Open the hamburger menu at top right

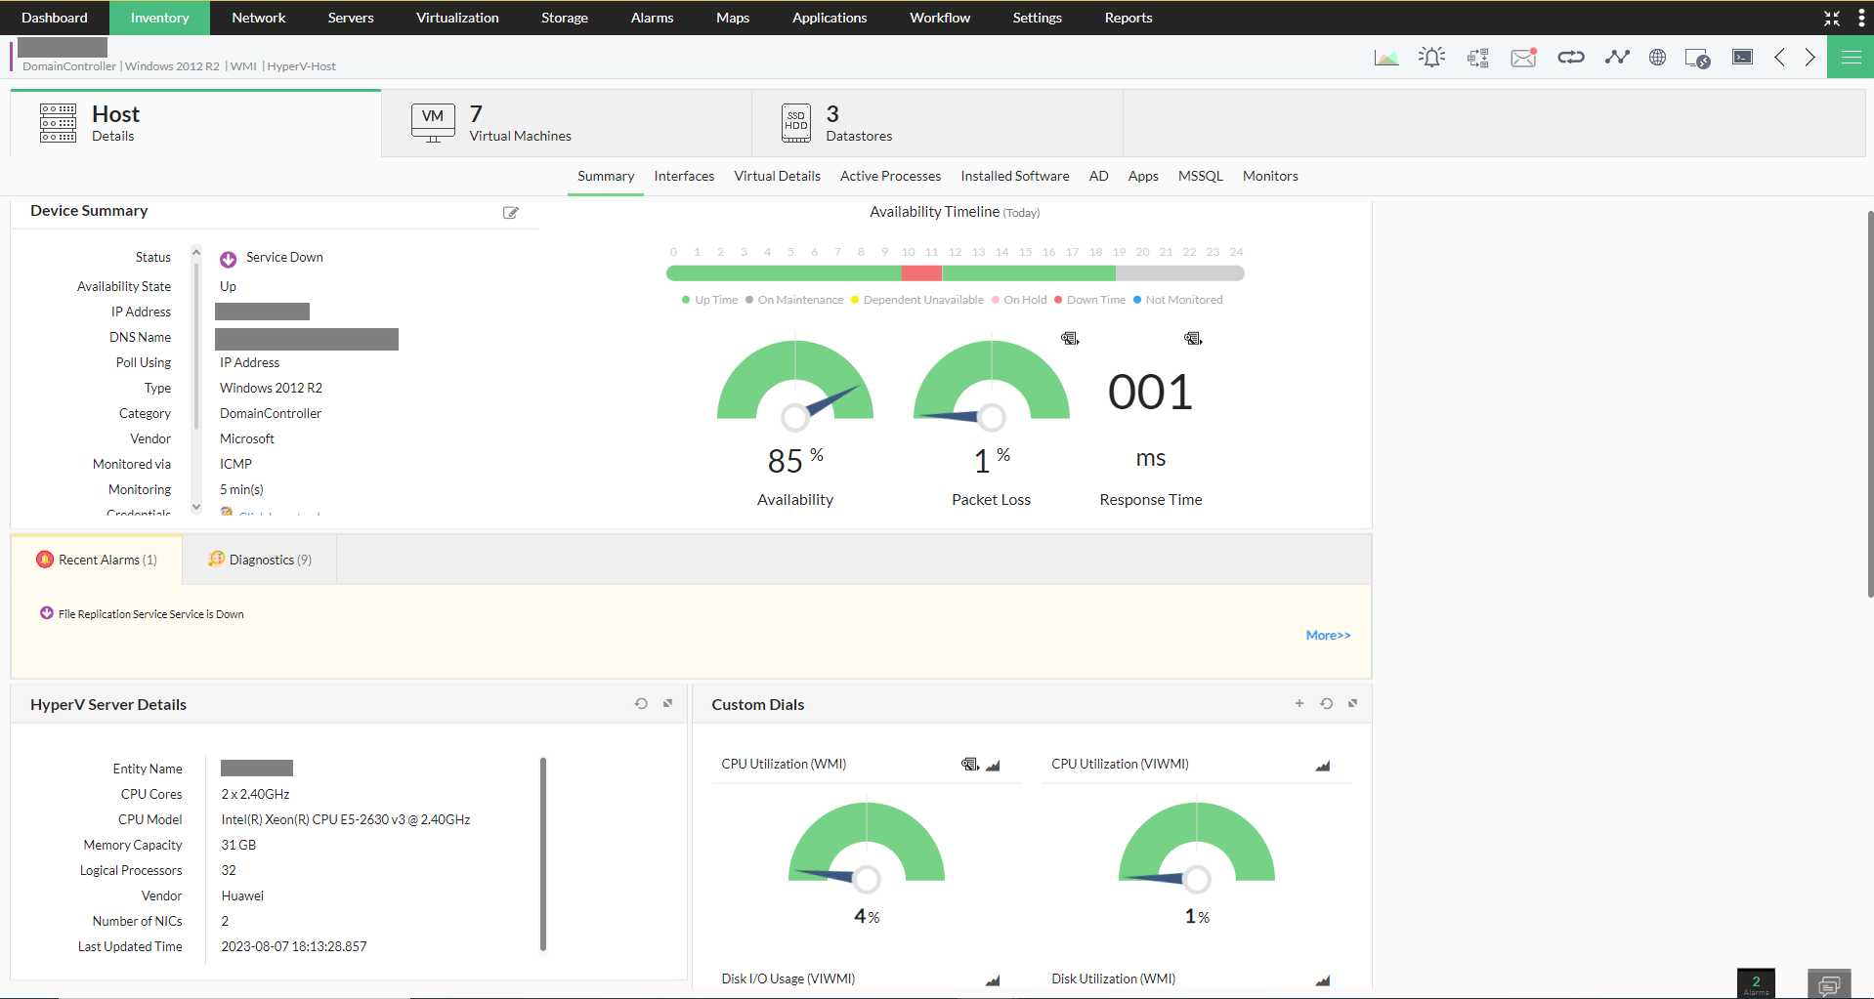pos(1852,57)
